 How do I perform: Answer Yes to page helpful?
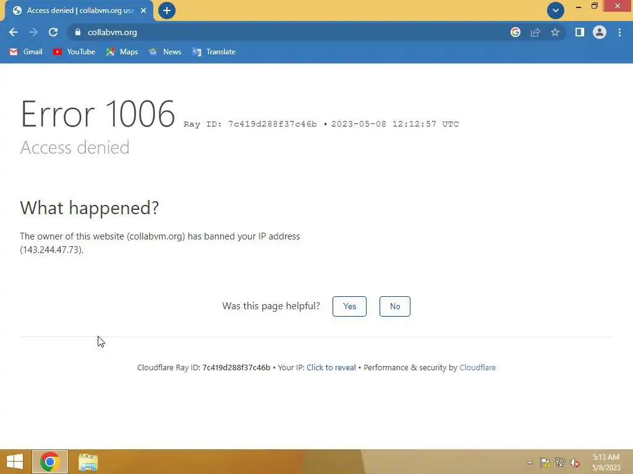click(350, 306)
